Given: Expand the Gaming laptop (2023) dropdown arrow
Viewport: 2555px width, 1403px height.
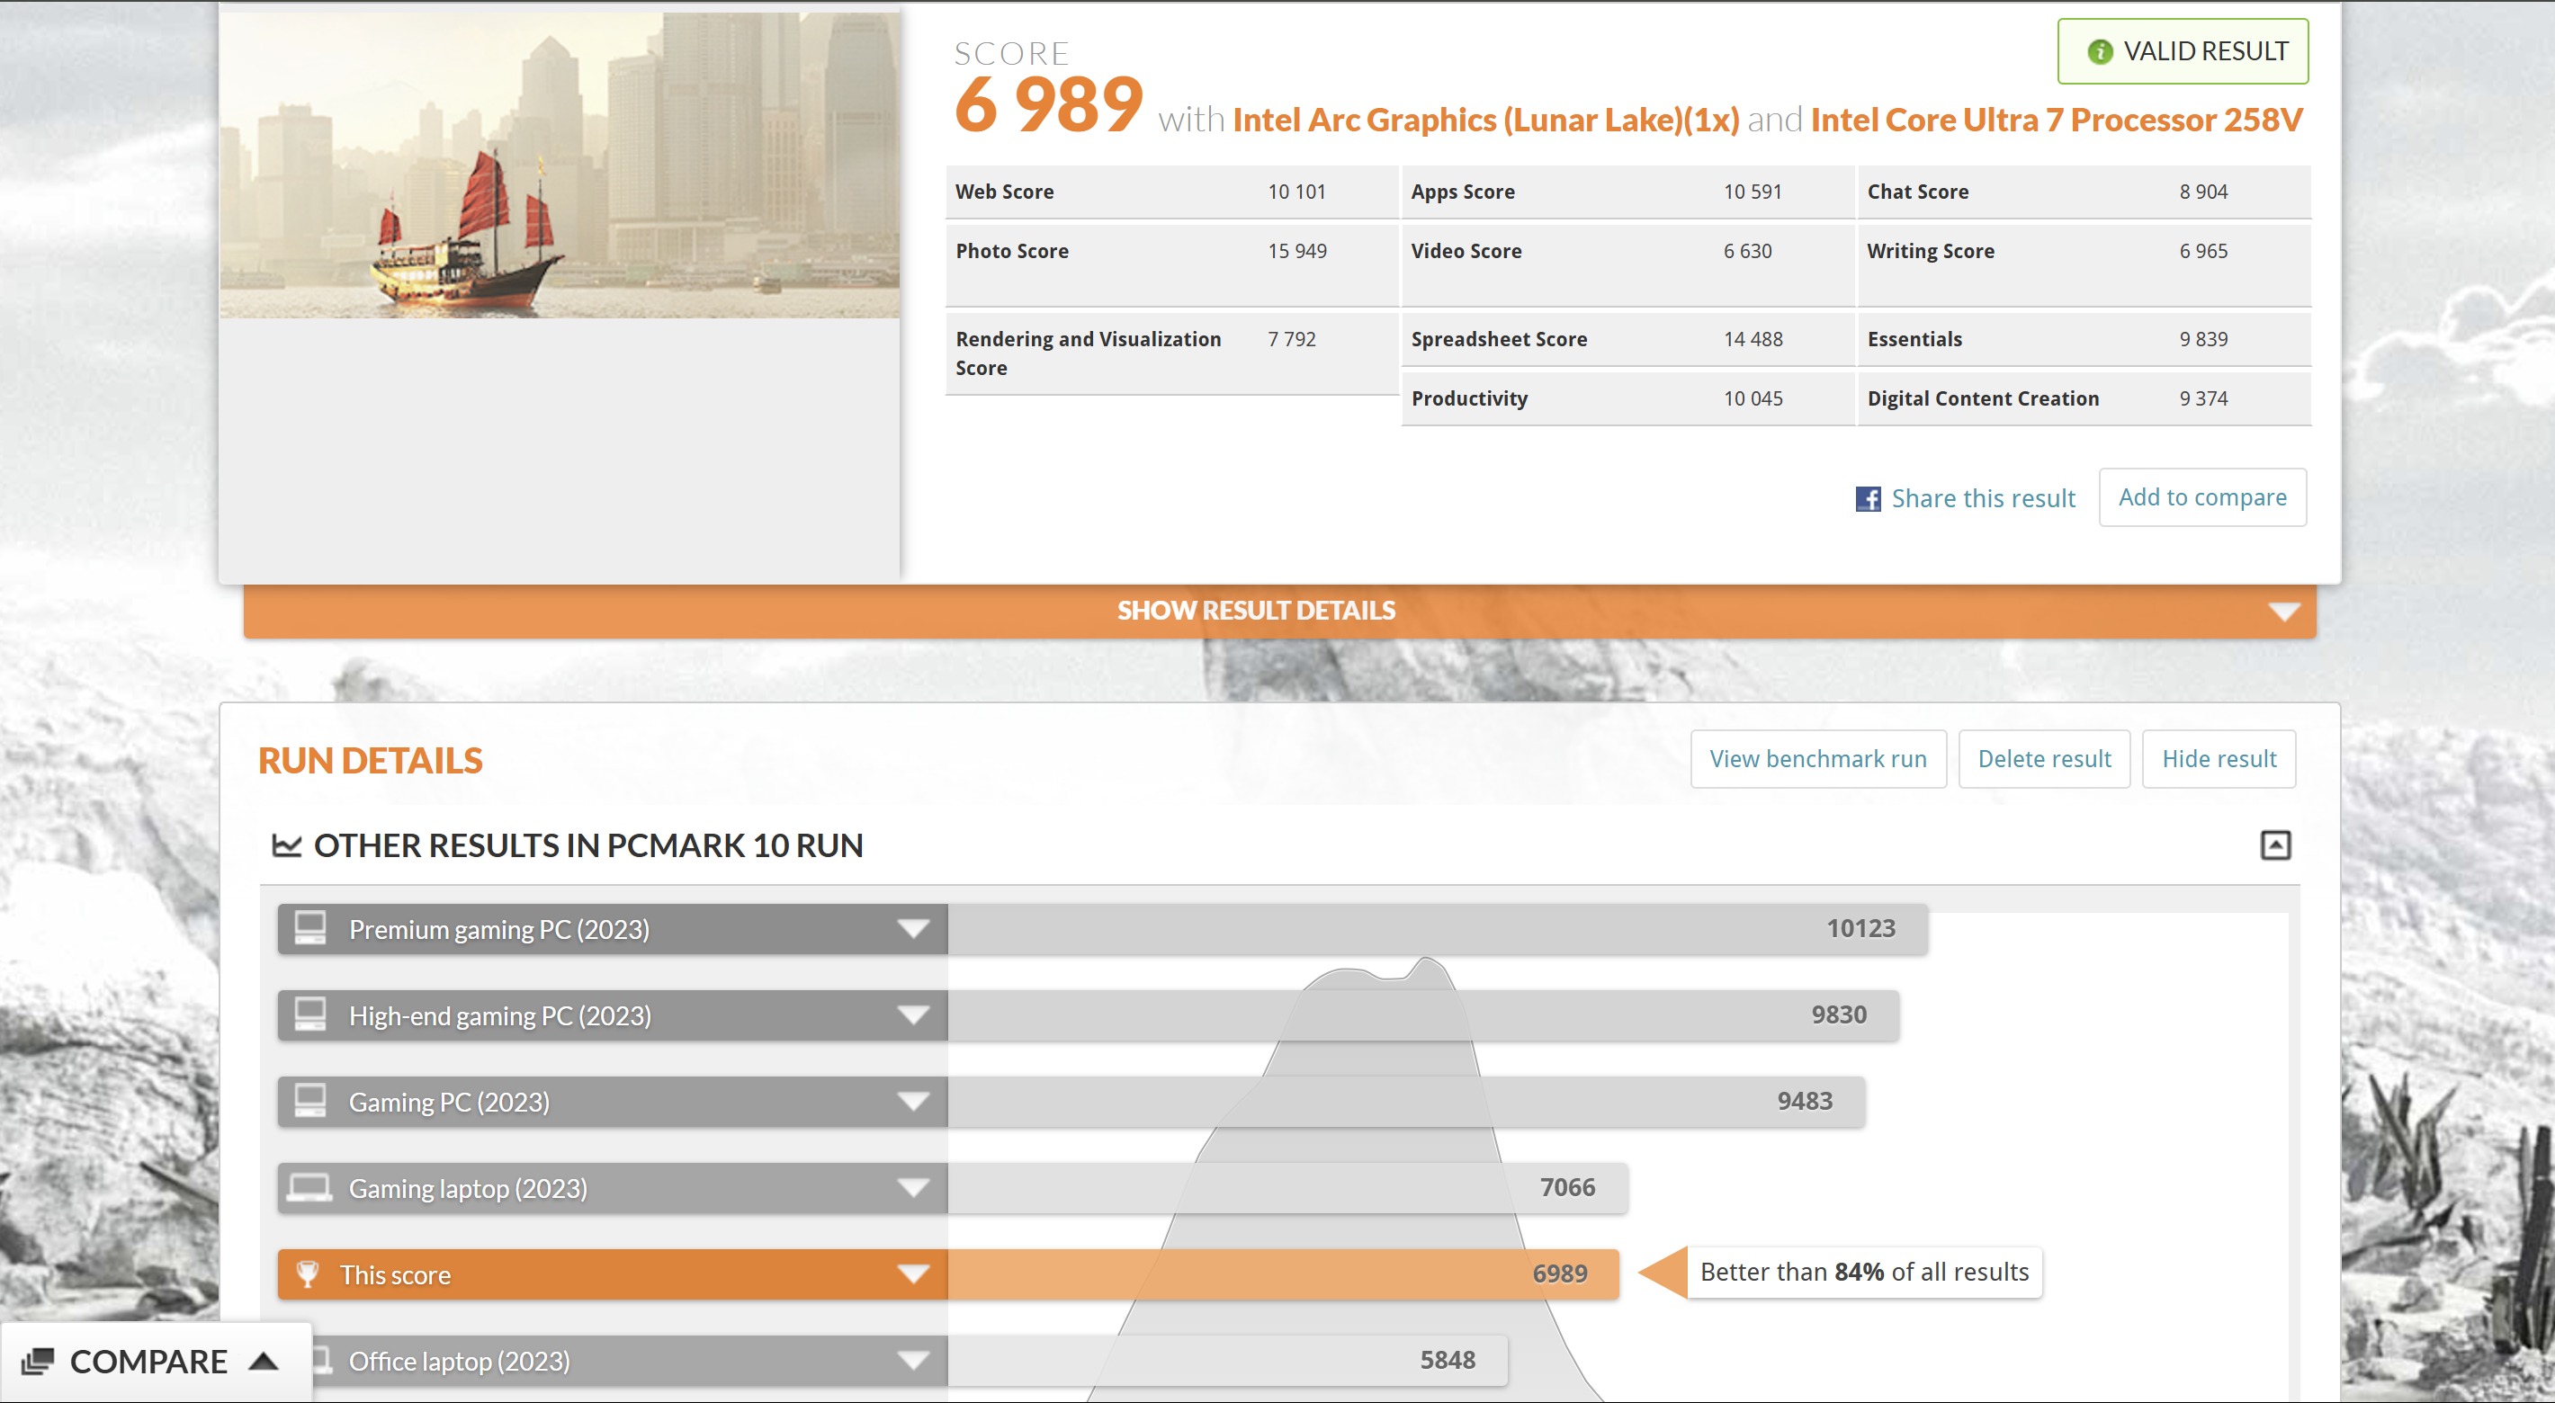Looking at the screenshot, I should click(912, 1188).
